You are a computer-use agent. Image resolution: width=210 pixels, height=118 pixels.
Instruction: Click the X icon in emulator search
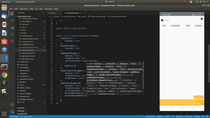(202, 19)
